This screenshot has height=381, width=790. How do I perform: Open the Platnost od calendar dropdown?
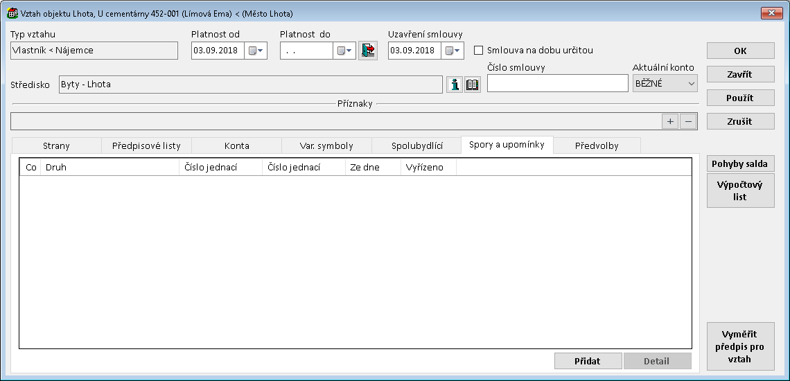coord(256,51)
